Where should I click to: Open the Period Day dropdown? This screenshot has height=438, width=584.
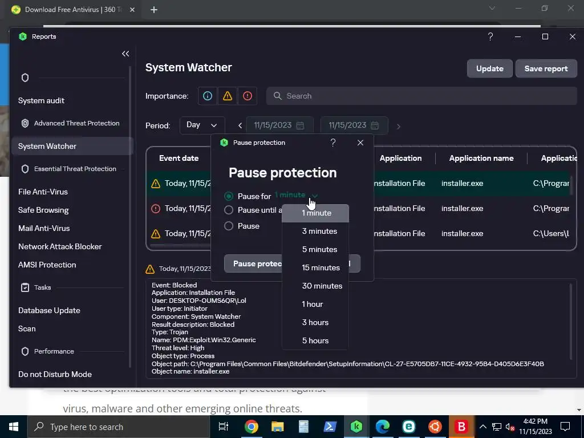pos(202,125)
